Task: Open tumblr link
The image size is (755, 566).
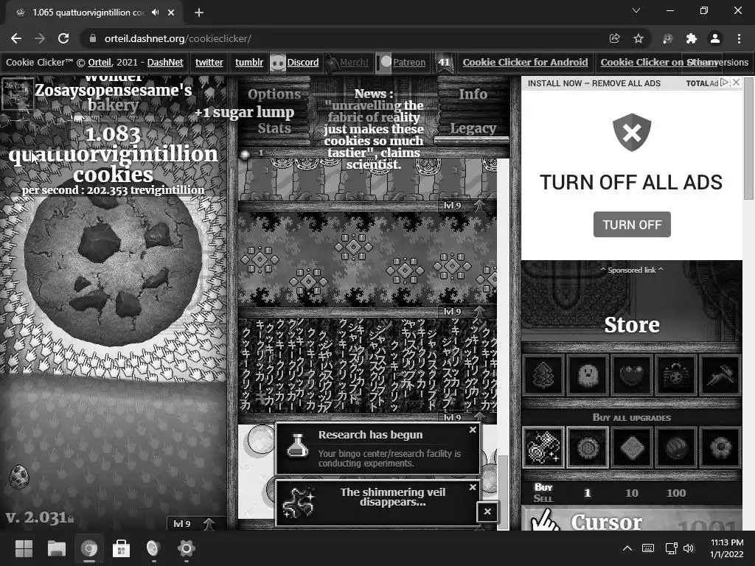Action: click(x=249, y=63)
